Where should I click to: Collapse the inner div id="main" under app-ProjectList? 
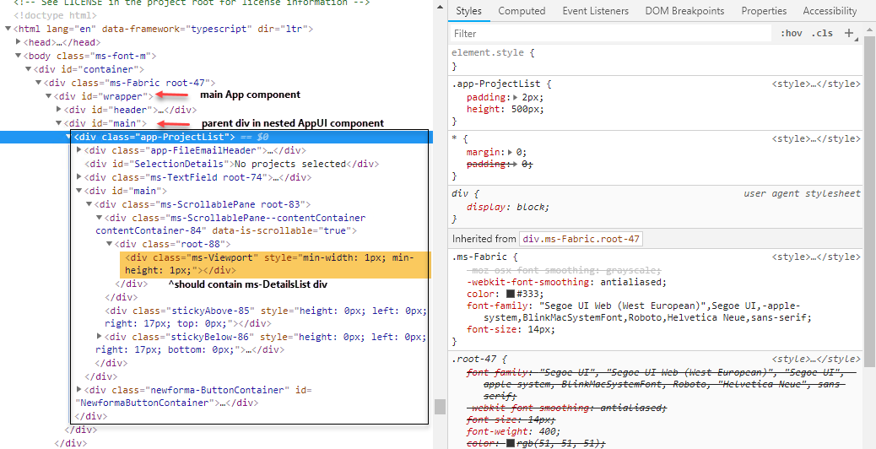tap(79, 191)
